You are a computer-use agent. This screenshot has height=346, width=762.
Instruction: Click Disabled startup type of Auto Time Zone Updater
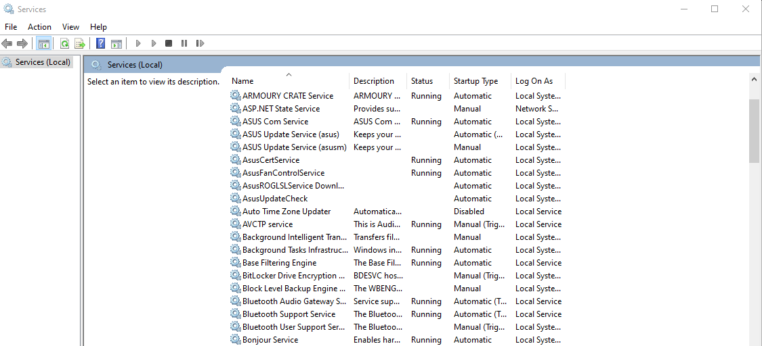(469, 212)
